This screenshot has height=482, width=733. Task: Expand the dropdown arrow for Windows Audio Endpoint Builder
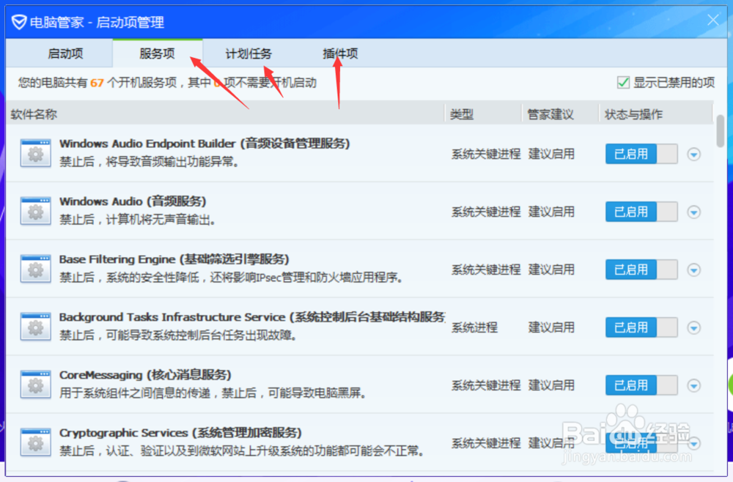click(x=693, y=153)
